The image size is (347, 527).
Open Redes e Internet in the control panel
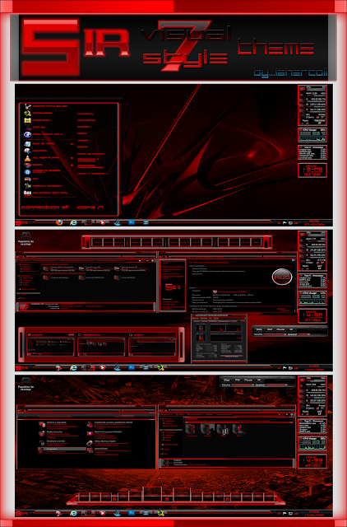point(55,431)
